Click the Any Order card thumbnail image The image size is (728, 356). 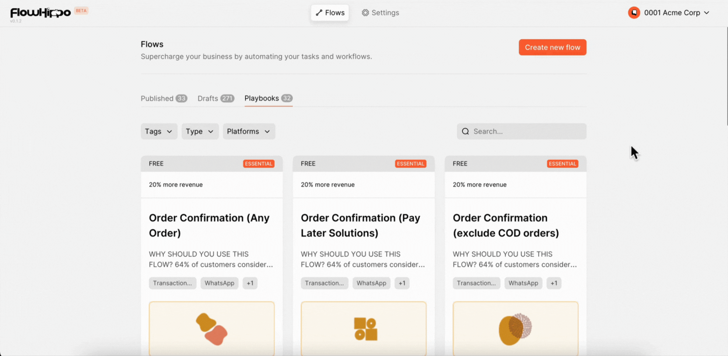212,329
